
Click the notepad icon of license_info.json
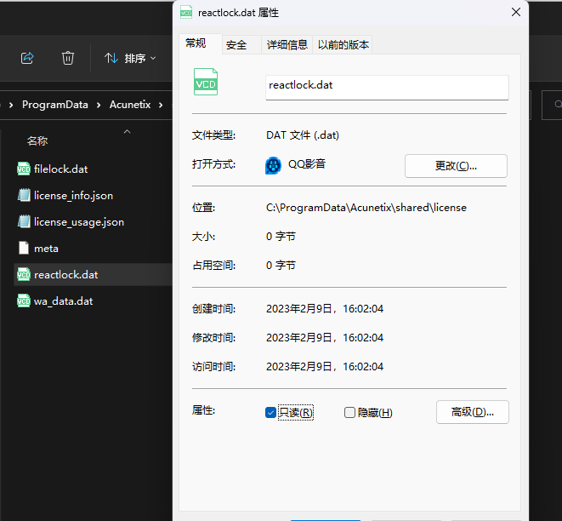pyautogui.click(x=24, y=195)
